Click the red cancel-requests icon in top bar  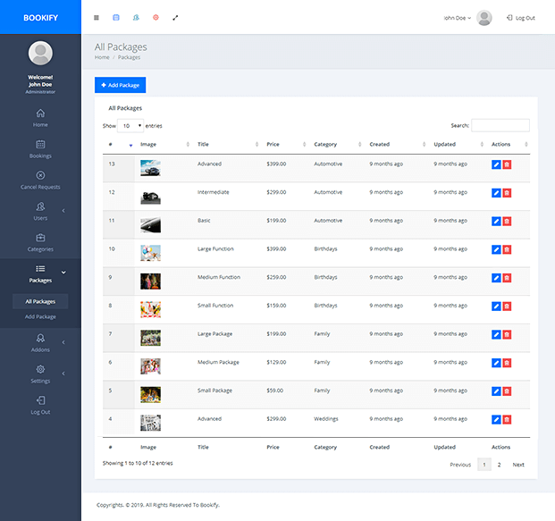156,17
